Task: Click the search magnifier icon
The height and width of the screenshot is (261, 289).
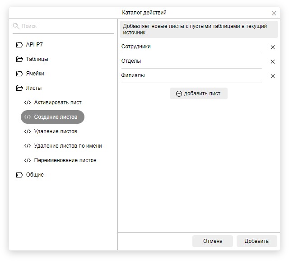Action: click(16, 26)
